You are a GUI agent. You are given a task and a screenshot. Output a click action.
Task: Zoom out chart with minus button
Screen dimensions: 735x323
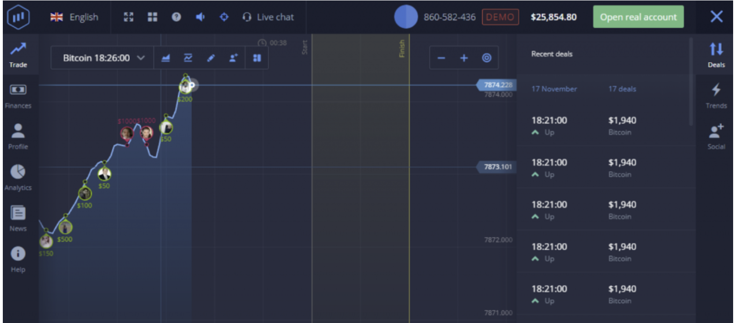click(x=441, y=58)
